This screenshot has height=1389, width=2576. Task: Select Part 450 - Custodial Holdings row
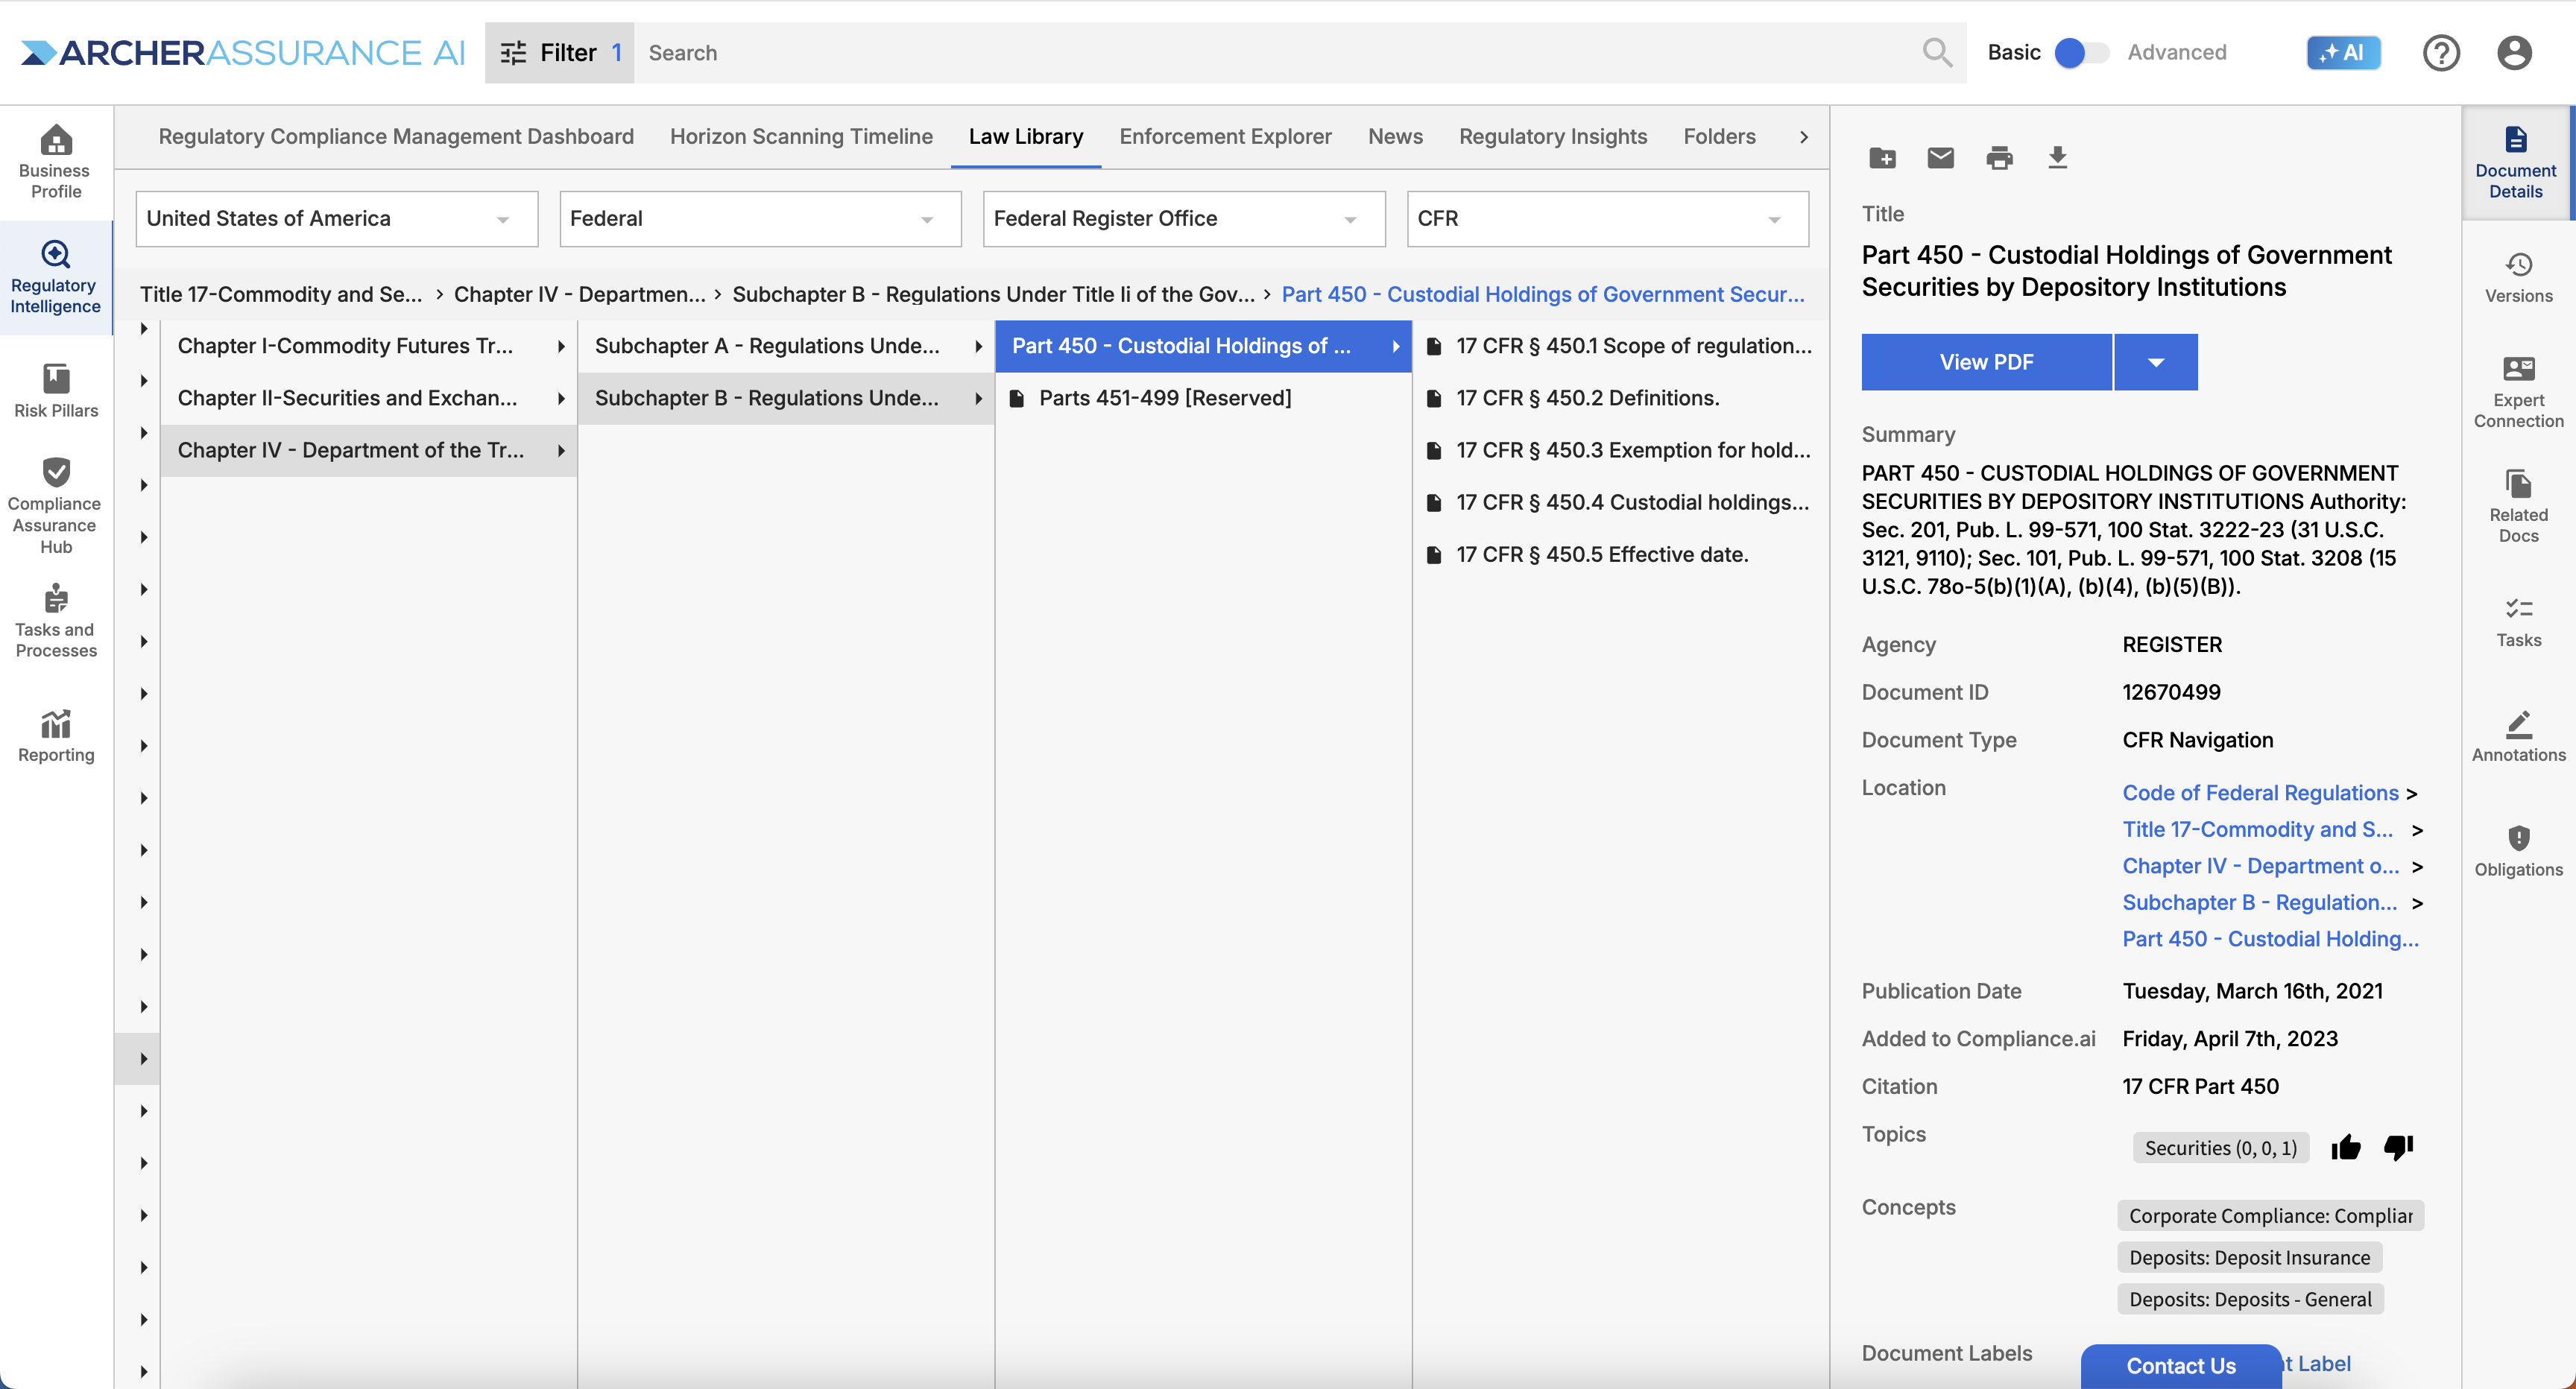[x=1203, y=346]
